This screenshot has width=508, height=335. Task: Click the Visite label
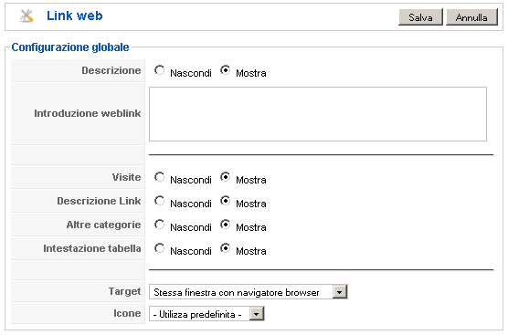click(126, 177)
